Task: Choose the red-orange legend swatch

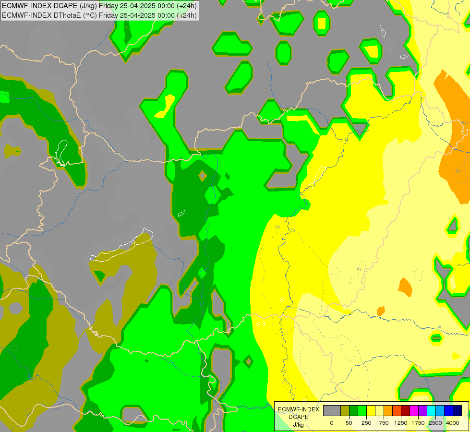Action: coord(397,410)
